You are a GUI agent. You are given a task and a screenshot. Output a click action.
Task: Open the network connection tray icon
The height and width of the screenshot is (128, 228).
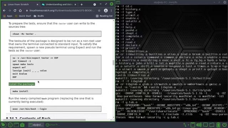[185, 125]
